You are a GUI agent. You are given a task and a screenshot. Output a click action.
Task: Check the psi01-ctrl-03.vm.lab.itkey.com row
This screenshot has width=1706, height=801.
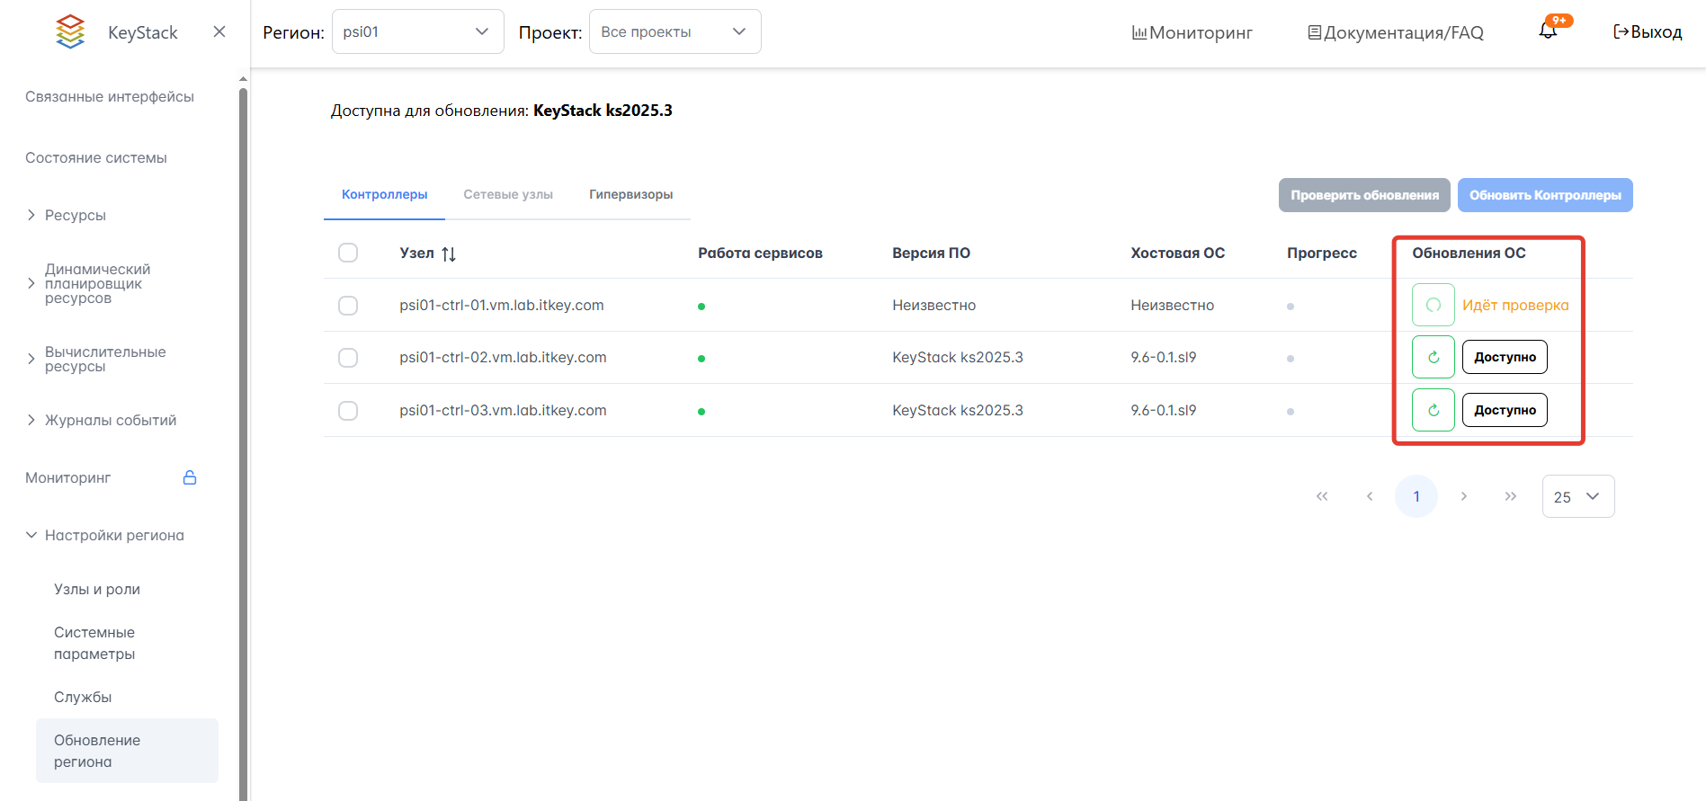point(348,411)
